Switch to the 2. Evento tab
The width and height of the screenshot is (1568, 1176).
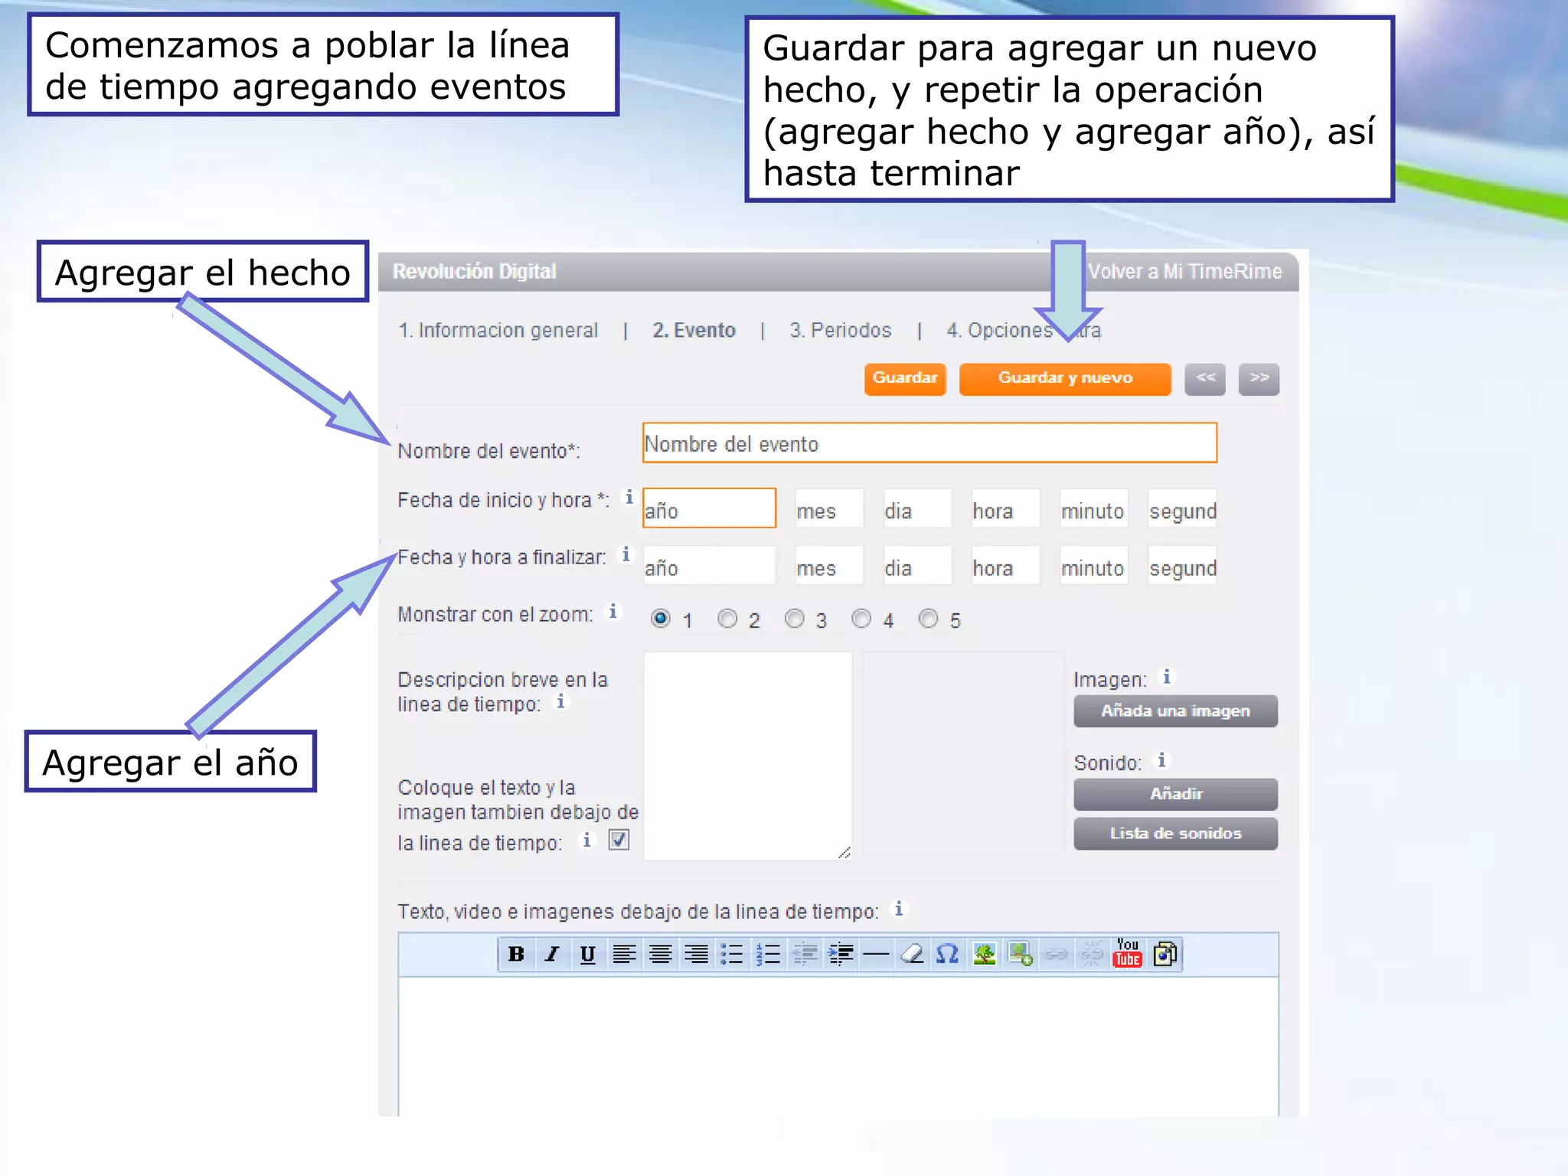[694, 331]
